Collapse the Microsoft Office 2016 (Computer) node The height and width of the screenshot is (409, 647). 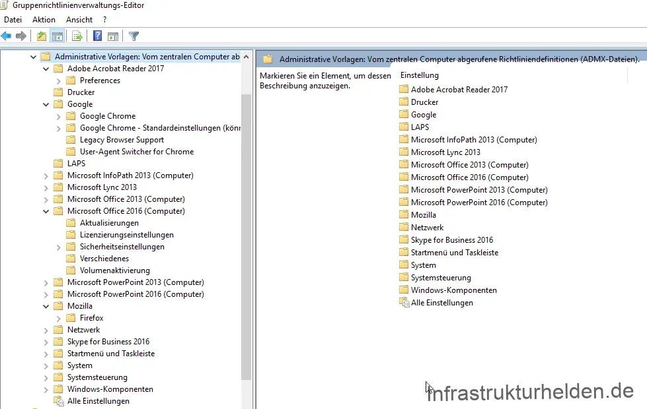tap(46, 211)
